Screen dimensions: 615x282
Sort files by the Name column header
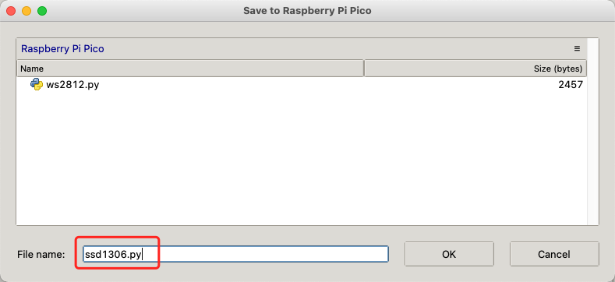click(190, 69)
